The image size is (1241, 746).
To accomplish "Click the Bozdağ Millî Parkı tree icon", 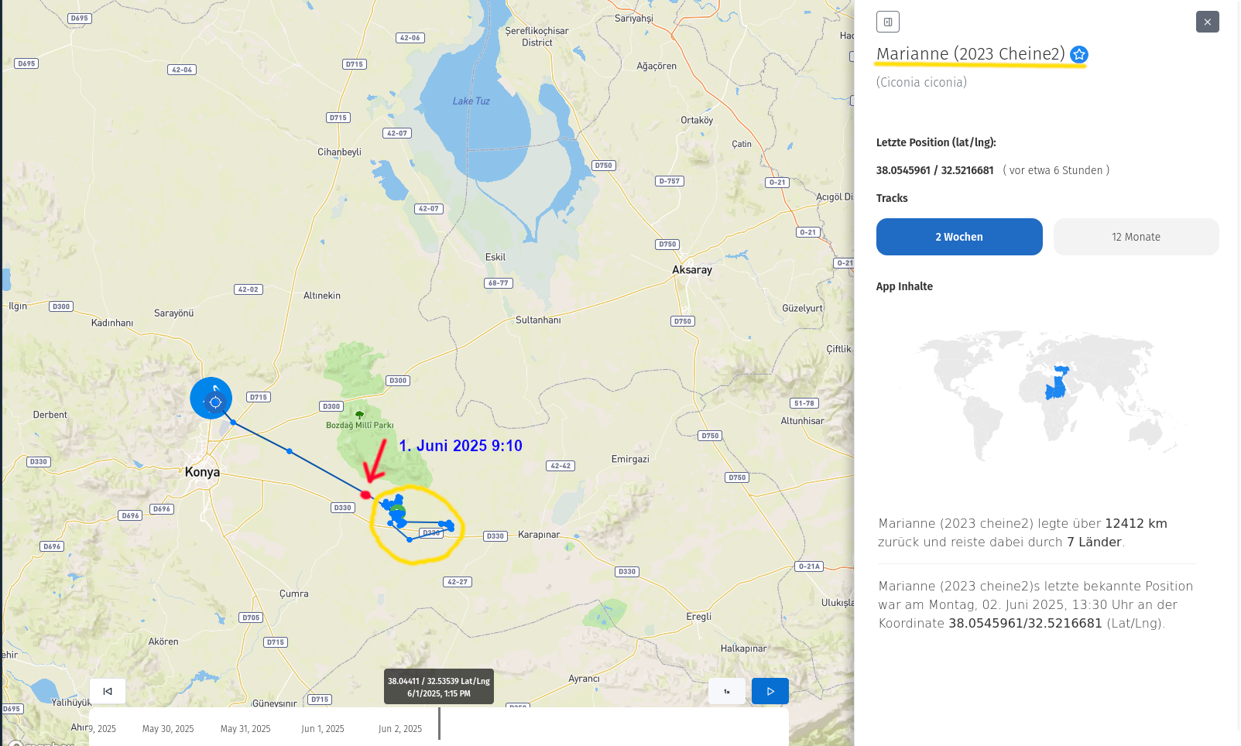I will point(359,415).
